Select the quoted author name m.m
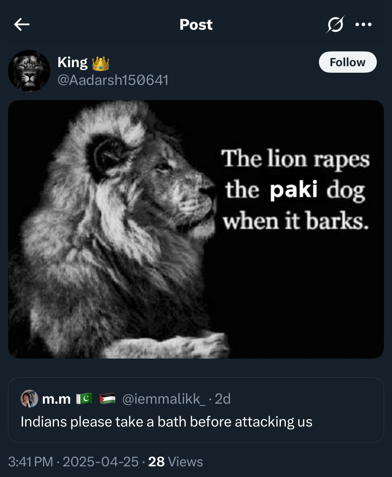Viewport: 392px width, 477px height. point(56,399)
